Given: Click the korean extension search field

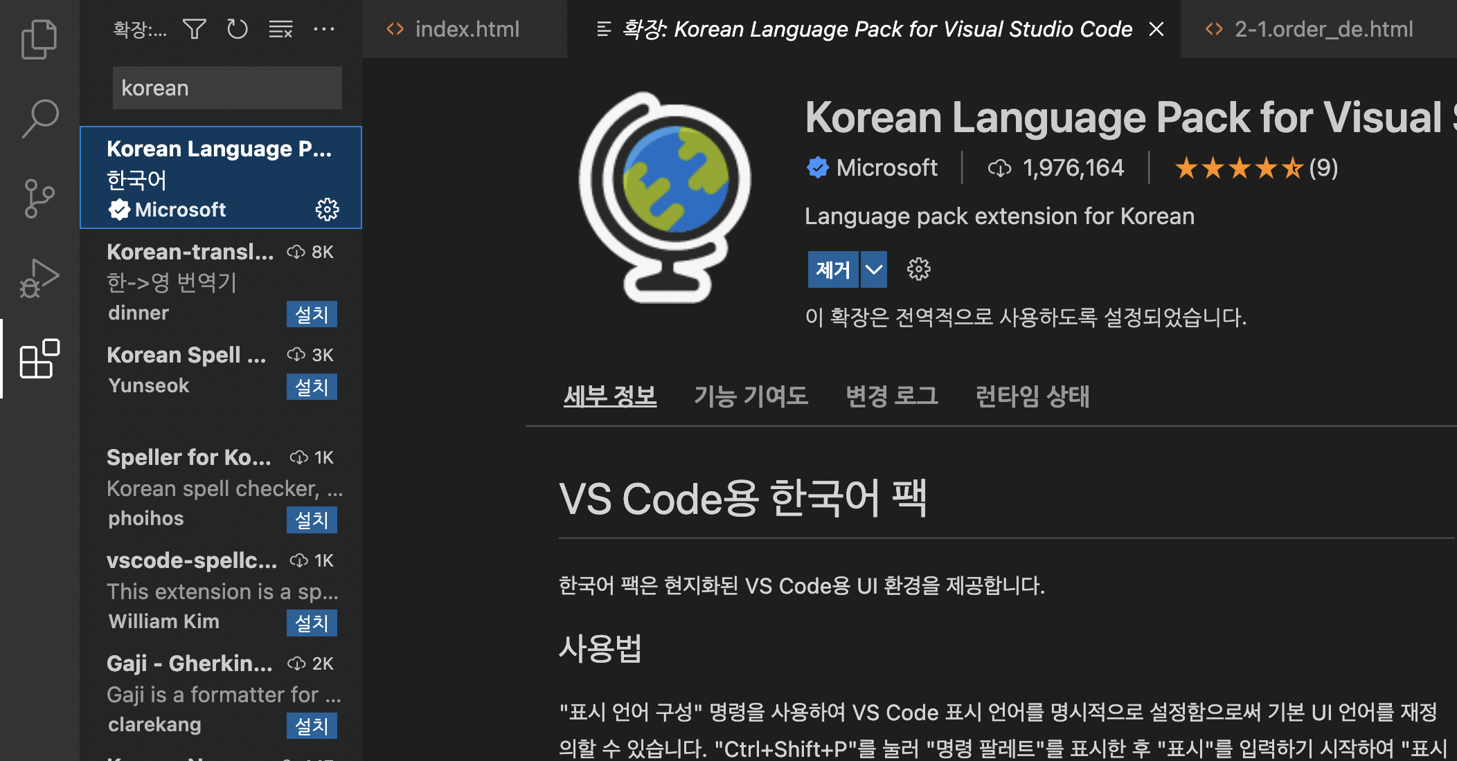Looking at the screenshot, I should [x=227, y=88].
